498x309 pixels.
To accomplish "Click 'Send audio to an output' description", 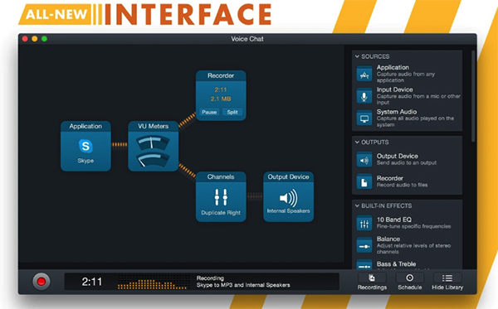I will (x=407, y=162).
